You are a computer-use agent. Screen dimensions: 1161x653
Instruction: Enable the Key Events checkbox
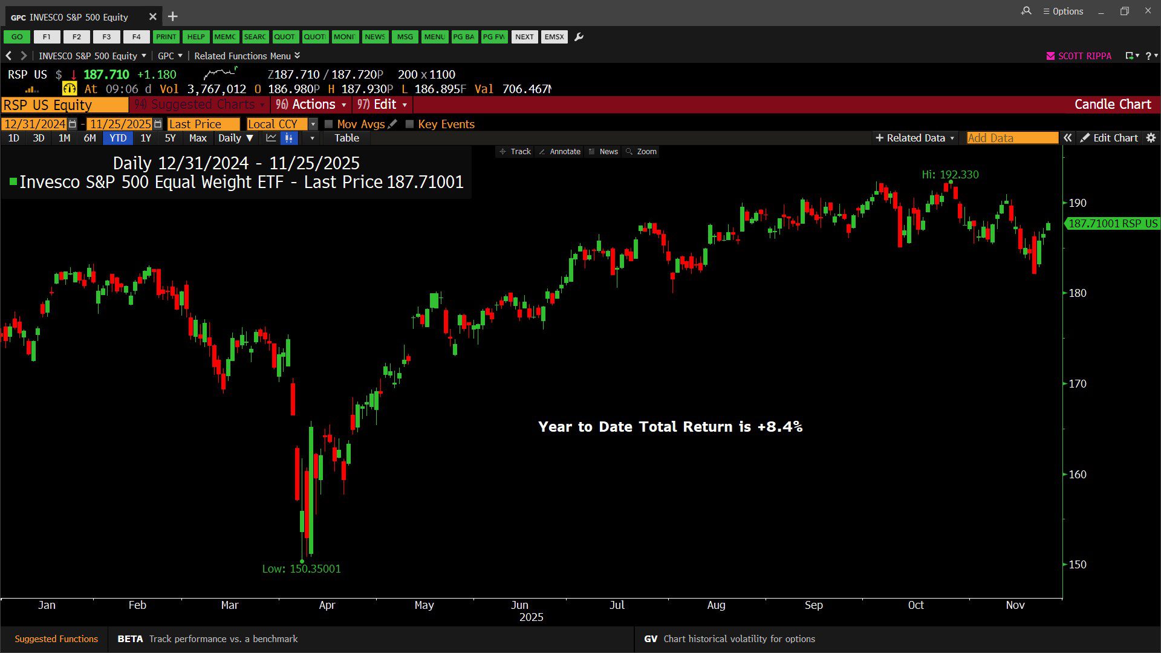tap(409, 124)
